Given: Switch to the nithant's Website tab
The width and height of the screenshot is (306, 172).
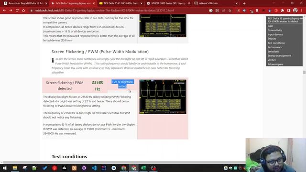Looking at the screenshot, I should click(x=216, y=3).
